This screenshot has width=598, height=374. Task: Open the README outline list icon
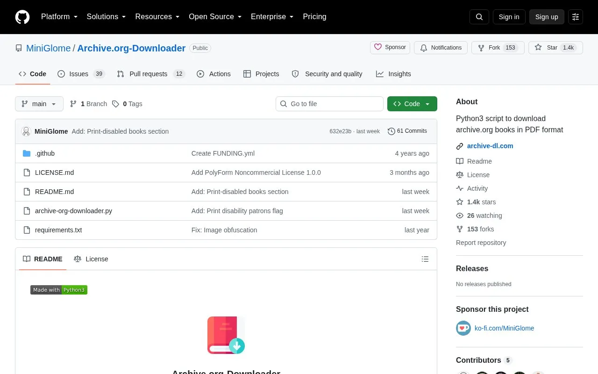[425, 259]
